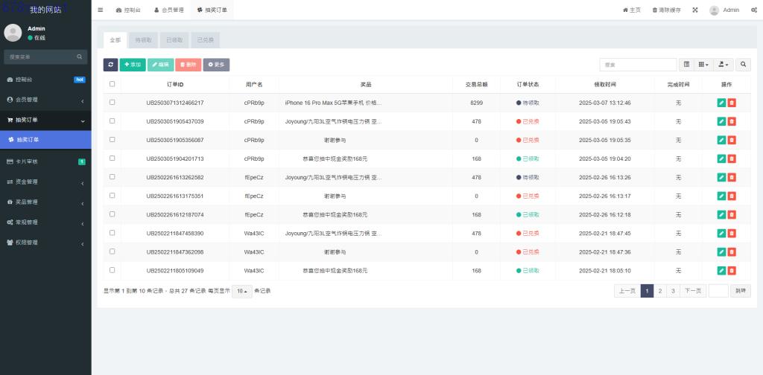Image resolution: width=763 pixels, height=375 pixels.
Task: Edit order UB2503071312466217 with green pencil icon
Action: click(x=721, y=103)
